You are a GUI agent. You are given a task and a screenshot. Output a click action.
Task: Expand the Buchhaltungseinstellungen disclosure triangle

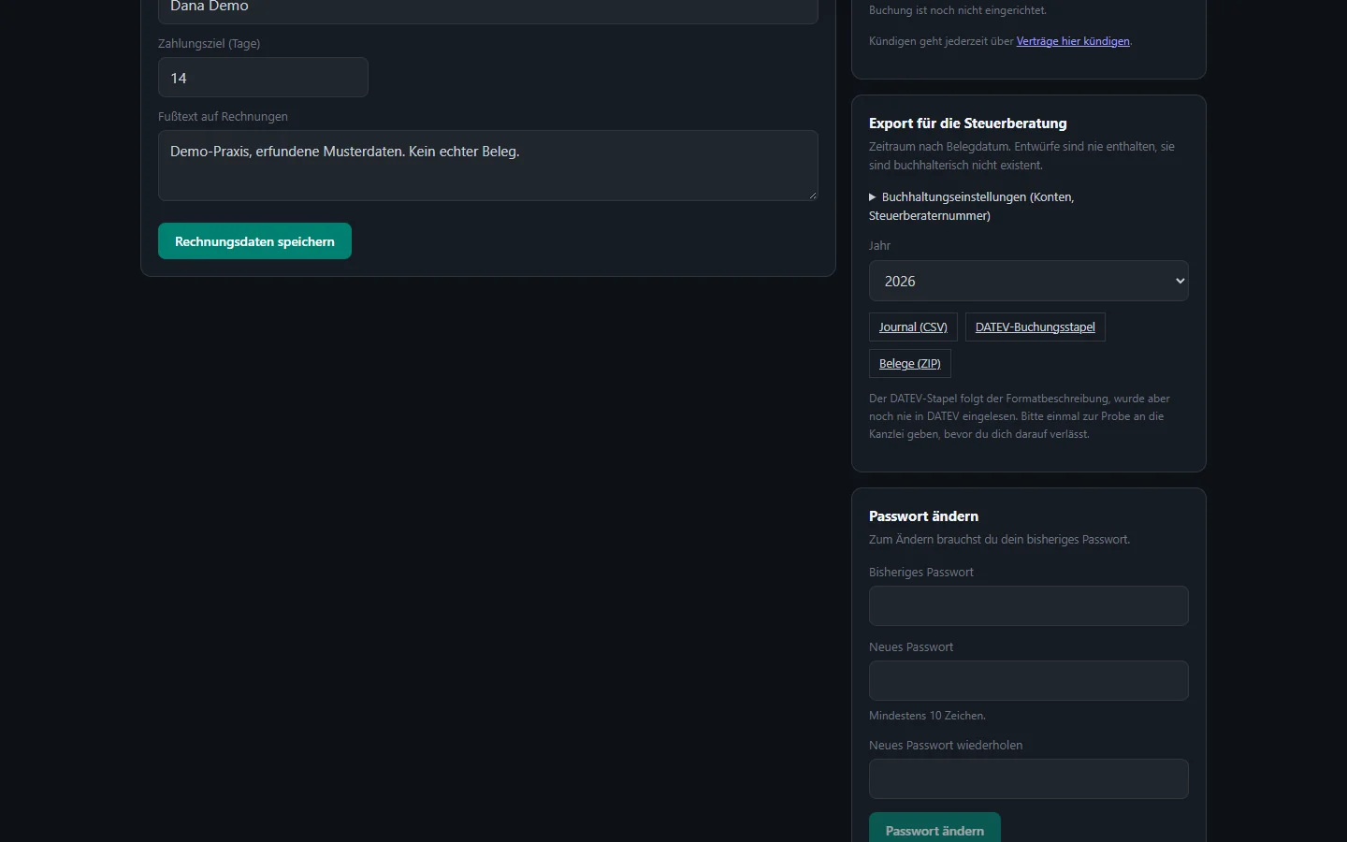(873, 197)
